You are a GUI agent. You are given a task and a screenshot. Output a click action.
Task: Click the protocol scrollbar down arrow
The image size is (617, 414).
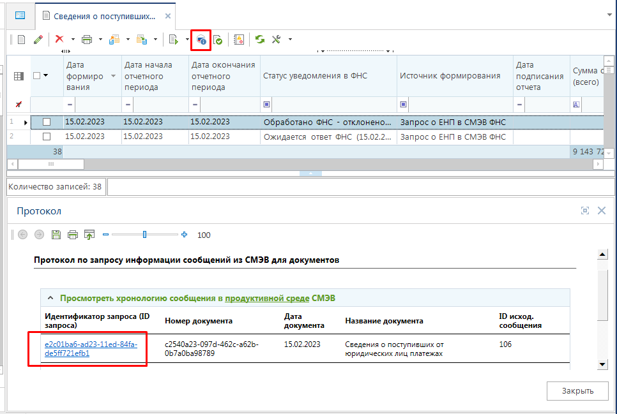pos(602,364)
